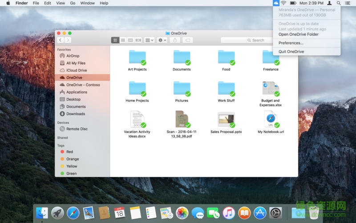Click Open OneDrive Folder
Image resolution: width=356 pixels, height=223 pixels.
[x=299, y=34]
